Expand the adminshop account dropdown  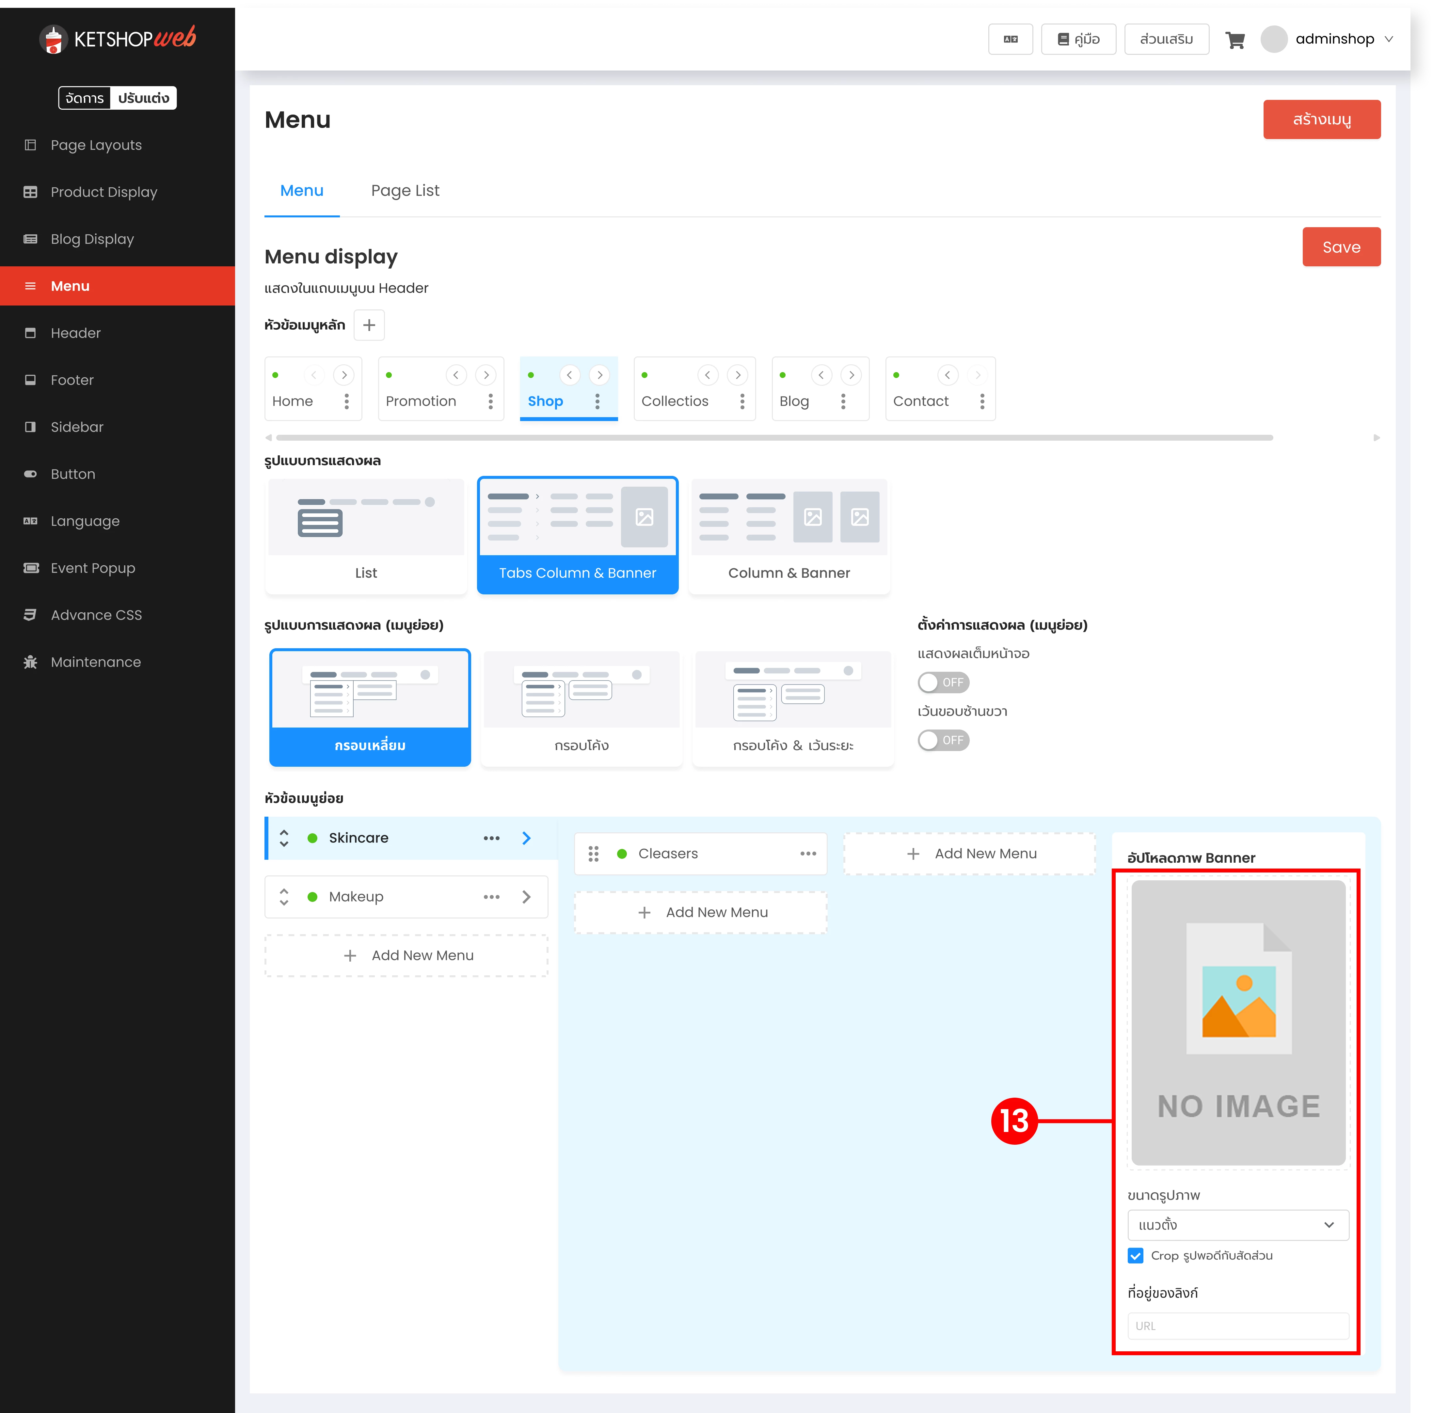[x=1388, y=39]
